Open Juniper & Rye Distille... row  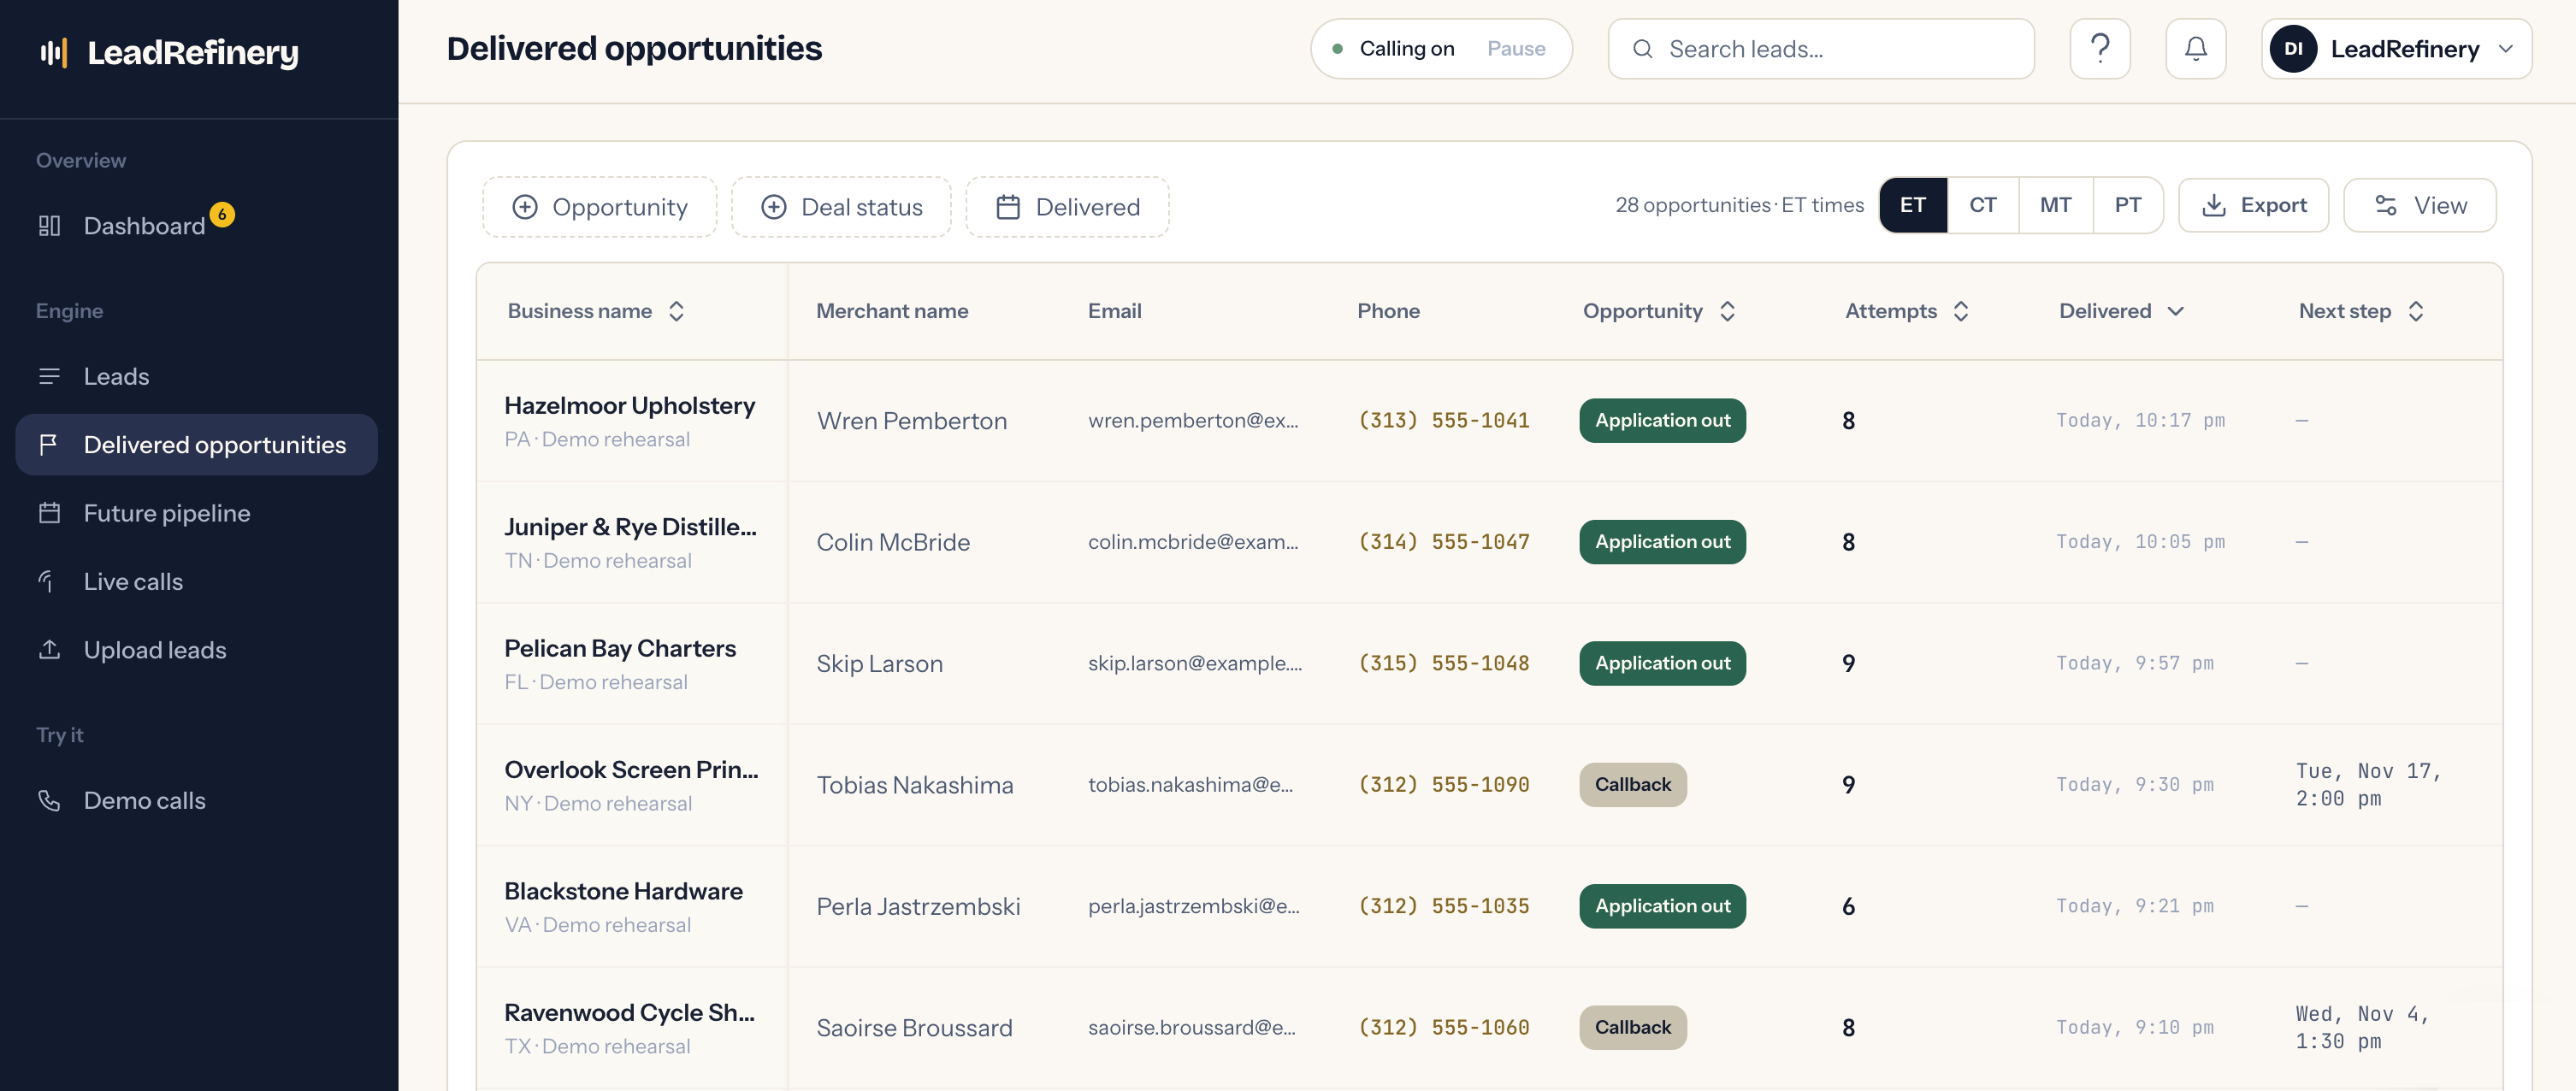coord(1489,542)
